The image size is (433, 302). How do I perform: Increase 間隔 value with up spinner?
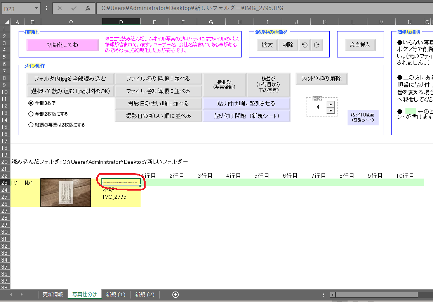[330, 104]
